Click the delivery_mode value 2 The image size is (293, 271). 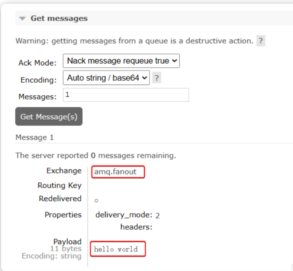click(157, 215)
